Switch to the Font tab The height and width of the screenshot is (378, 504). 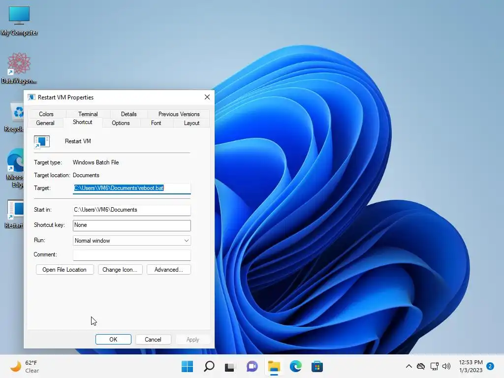(156, 123)
